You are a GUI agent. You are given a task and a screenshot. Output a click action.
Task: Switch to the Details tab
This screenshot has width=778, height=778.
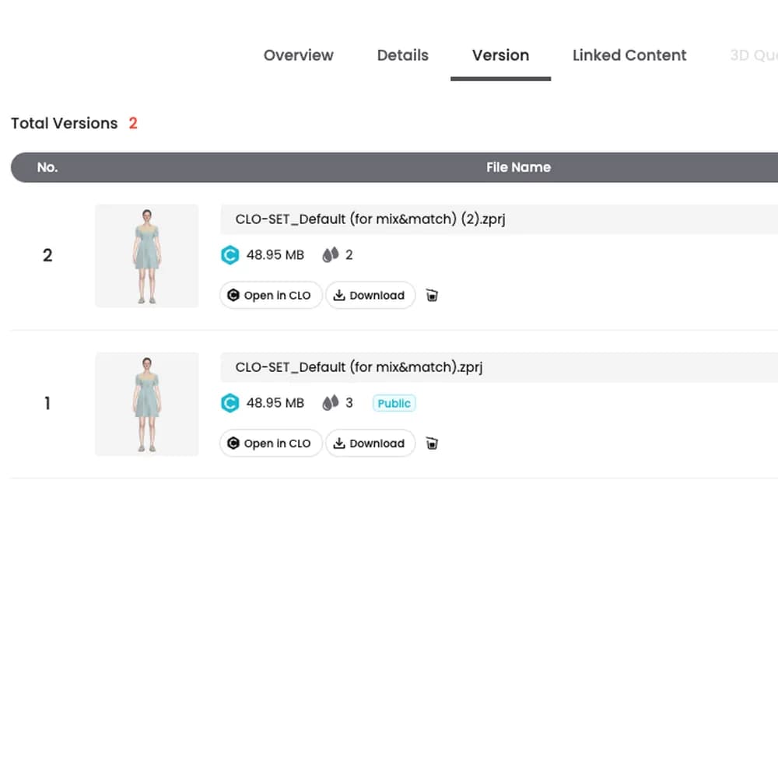click(x=402, y=55)
